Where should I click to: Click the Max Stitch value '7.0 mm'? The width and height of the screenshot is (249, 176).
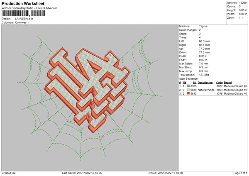coord(204,64)
